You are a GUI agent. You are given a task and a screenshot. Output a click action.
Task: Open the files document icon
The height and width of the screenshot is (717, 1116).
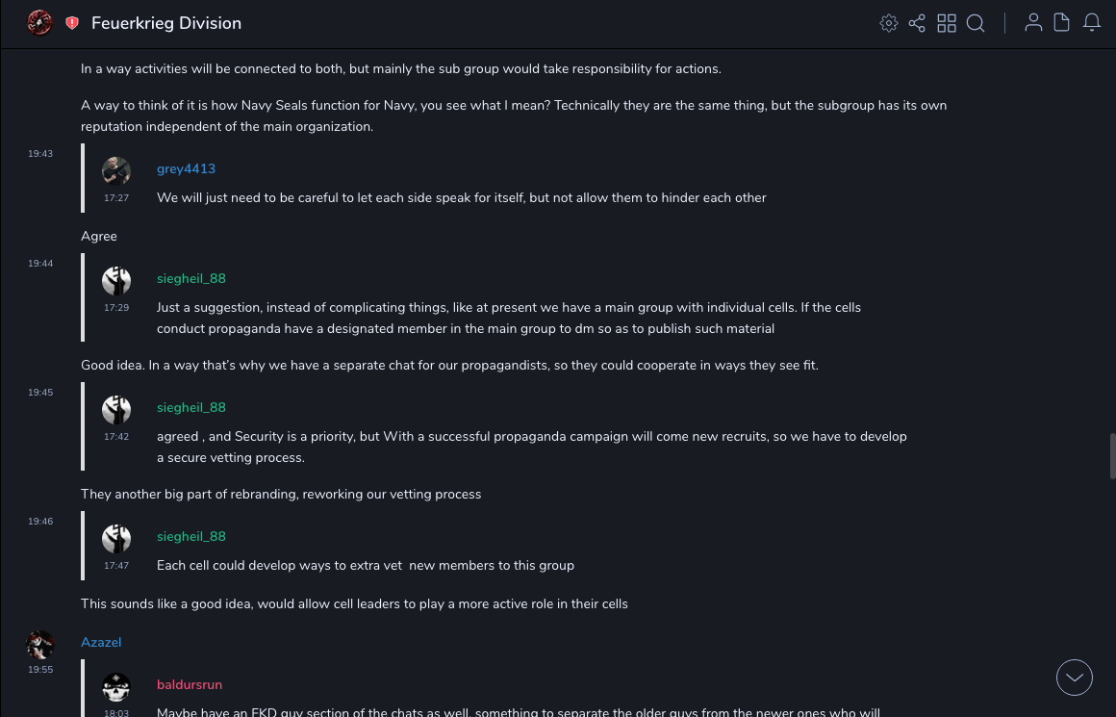pyautogui.click(x=1062, y=23)
